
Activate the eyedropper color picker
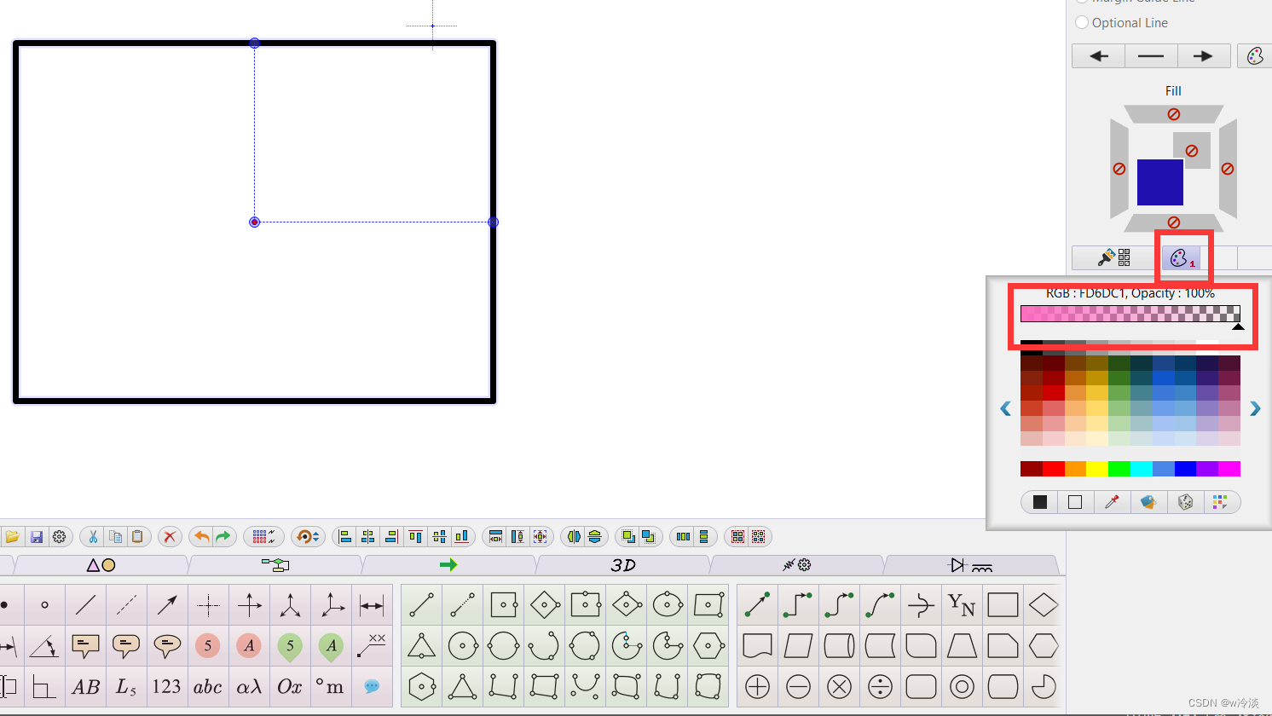[x=1112, y=502]
